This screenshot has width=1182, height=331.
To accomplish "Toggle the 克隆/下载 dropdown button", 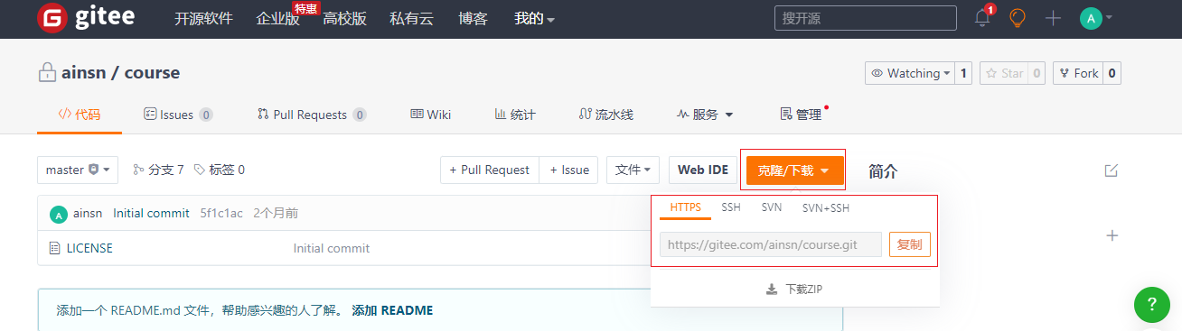I will coord(794,170).
